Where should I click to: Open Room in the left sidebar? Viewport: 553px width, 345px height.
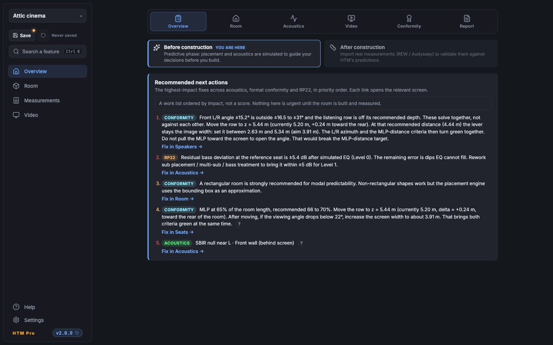point(48,86)
